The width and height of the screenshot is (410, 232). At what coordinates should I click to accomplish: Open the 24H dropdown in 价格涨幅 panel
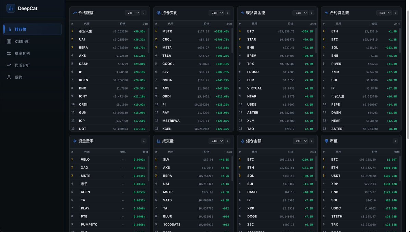(132, 13)
